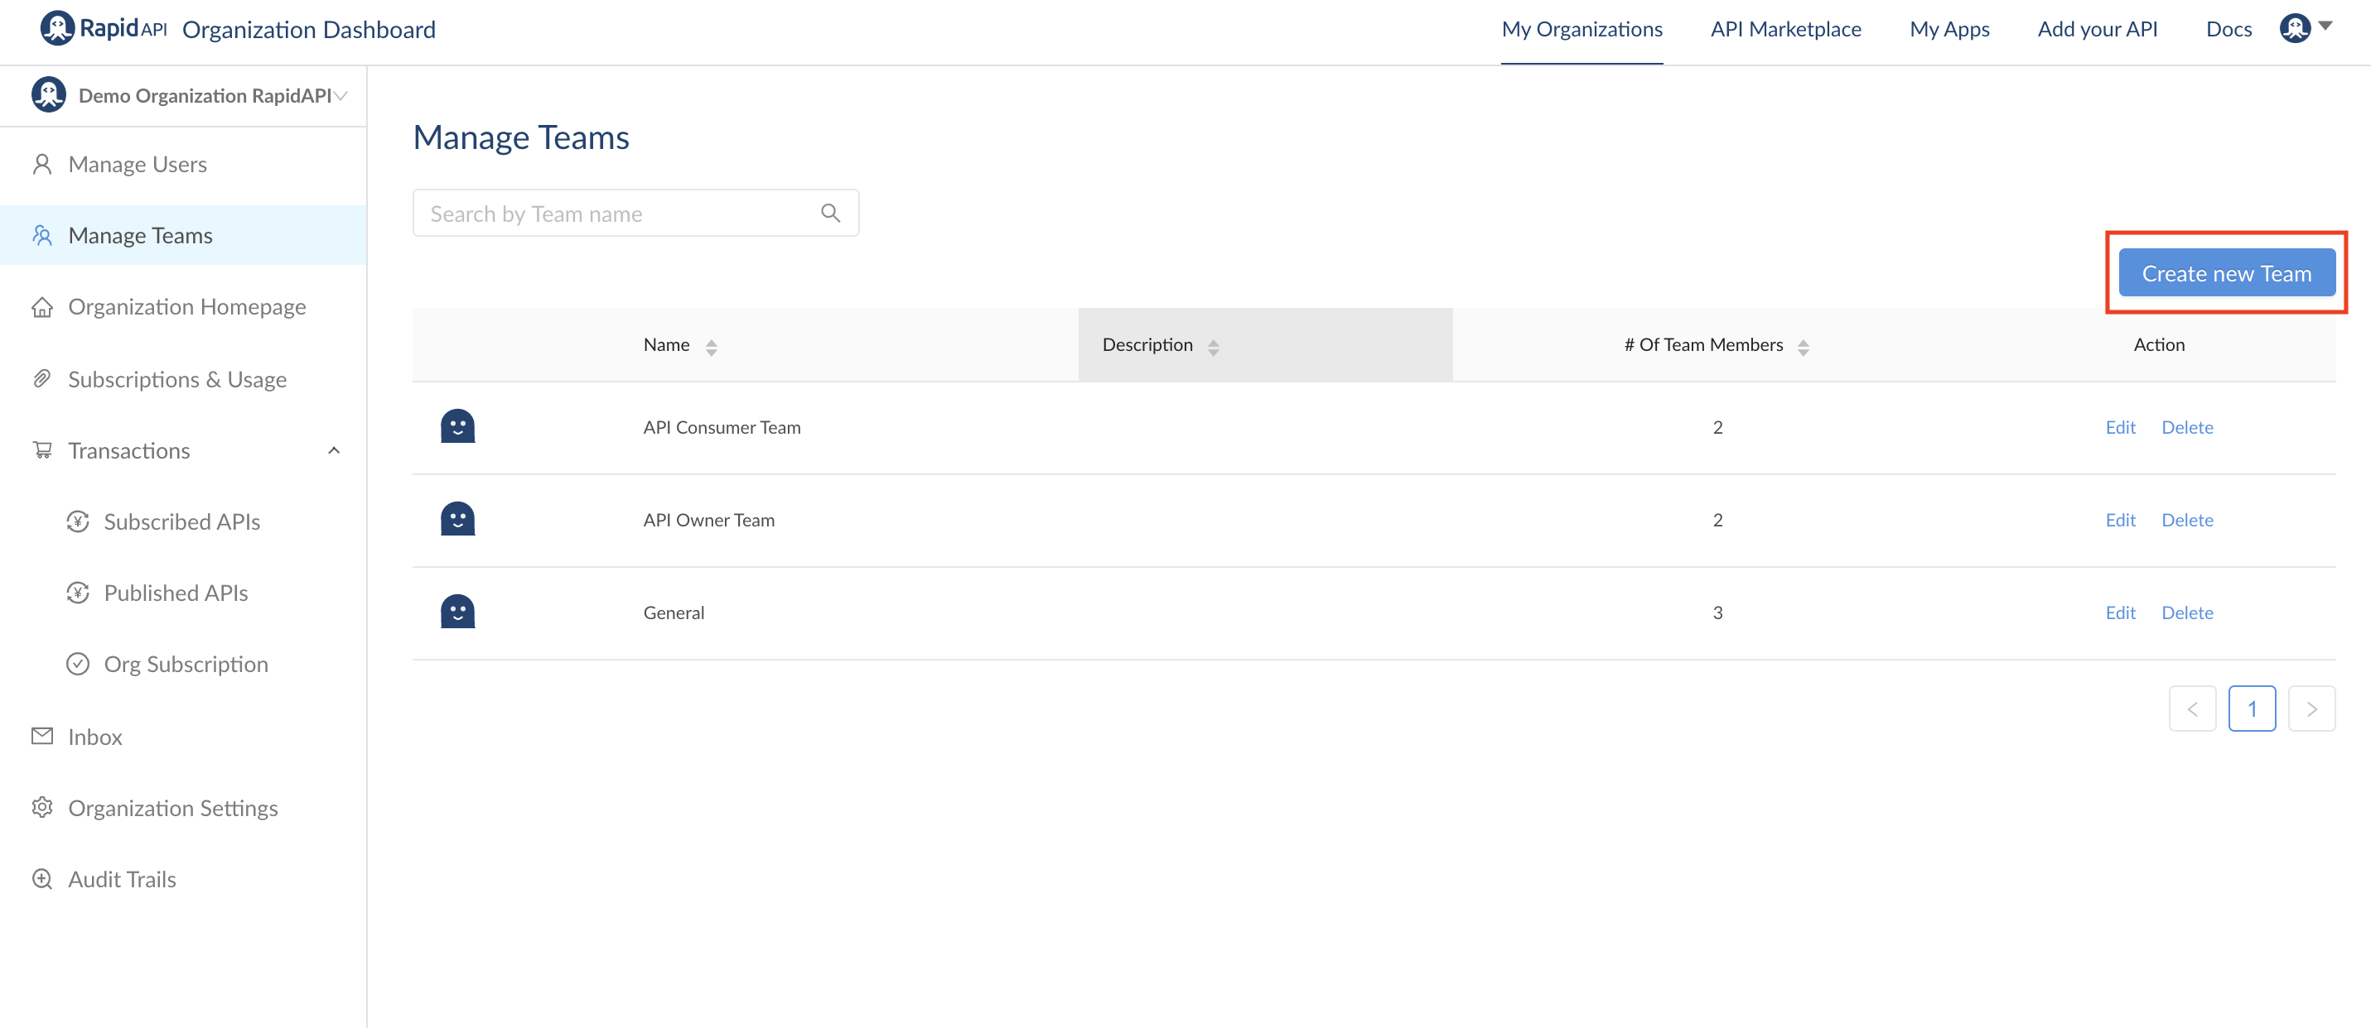
Task: Collapse the Transactions section
Action: click(334, 450)
